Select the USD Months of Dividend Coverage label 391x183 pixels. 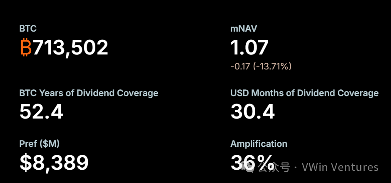(304, 93)
